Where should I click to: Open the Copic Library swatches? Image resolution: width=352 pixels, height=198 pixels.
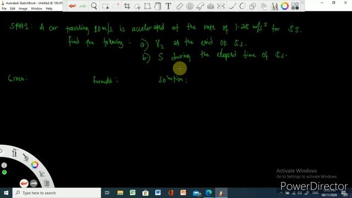point(295,6)
